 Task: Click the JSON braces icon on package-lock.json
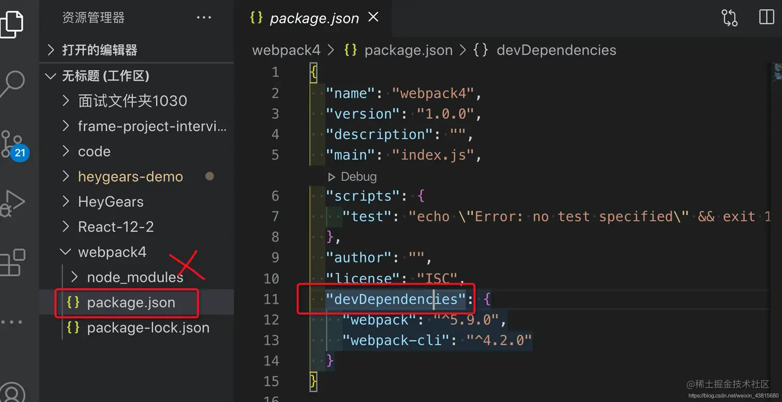(x=73, y=328)
